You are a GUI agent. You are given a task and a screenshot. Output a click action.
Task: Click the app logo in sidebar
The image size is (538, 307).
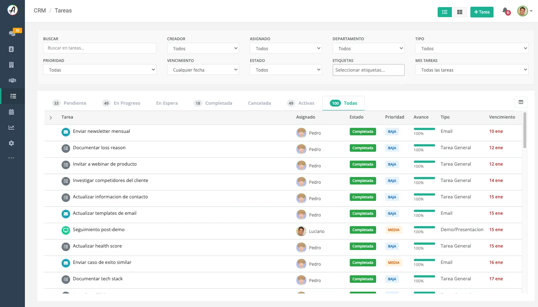point(12,10)
